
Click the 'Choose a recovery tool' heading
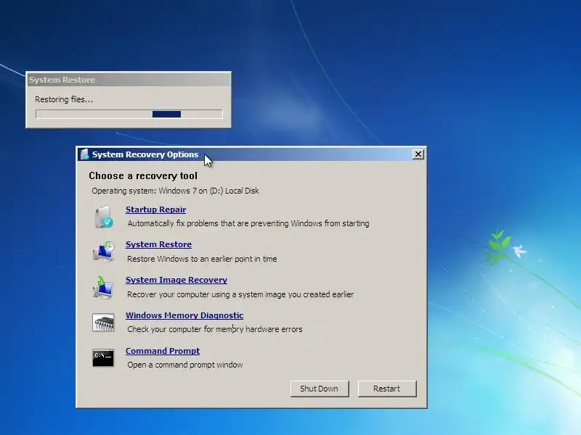[143, 175]
